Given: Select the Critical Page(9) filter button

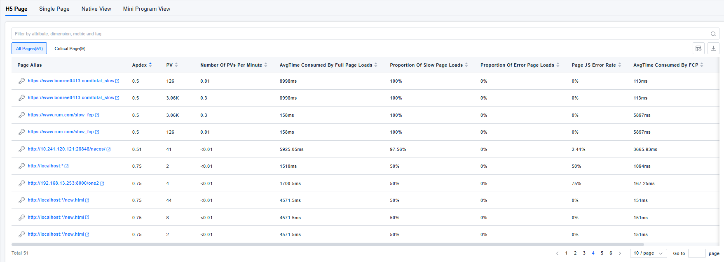Looking at the screenshot, I should tap(70, 49).
